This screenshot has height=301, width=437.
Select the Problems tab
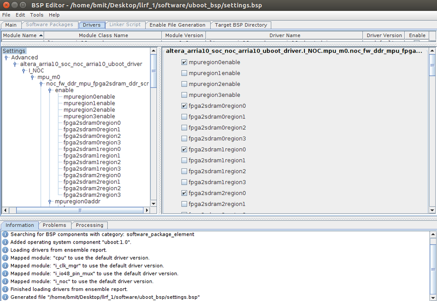click(x=54, y=225)
